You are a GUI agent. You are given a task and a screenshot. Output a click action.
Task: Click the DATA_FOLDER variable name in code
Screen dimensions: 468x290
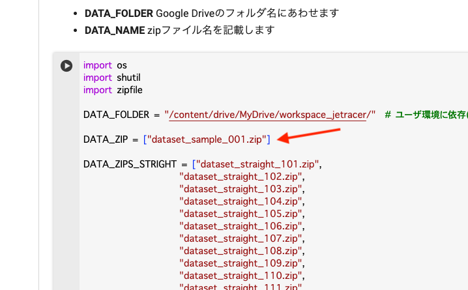[116, 115]
